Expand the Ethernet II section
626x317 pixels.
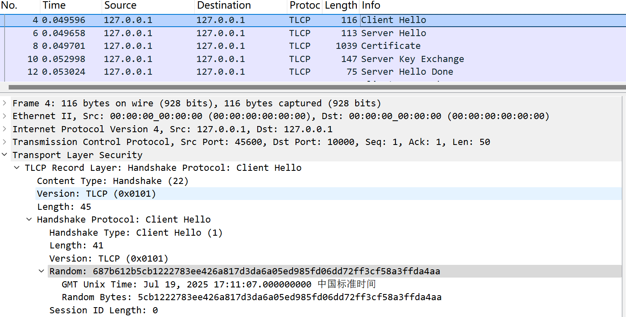click(4, 116)
